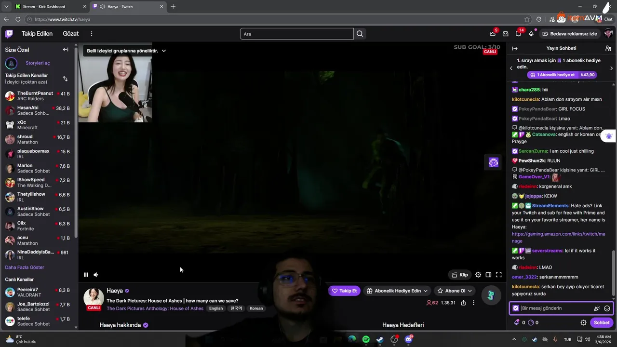Collapse the chat panel arrow
The image size is (617, 347).
click(515, 48)
